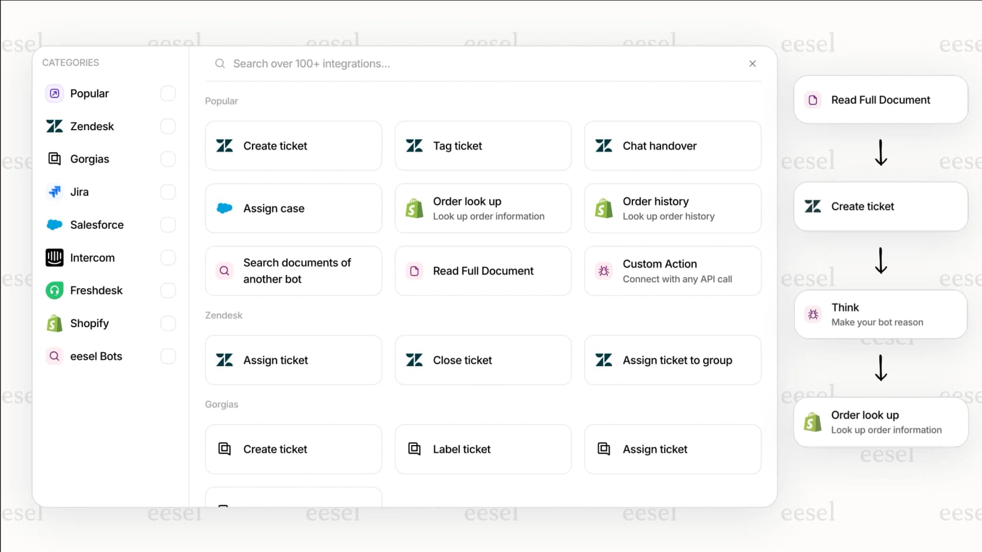Toggle the Freshdesk category radio

coord(168,290)
